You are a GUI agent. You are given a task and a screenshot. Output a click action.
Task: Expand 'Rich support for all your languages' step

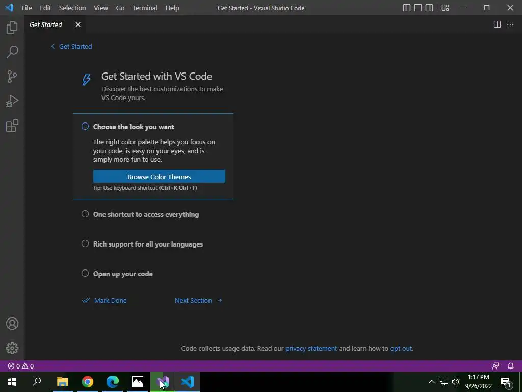pos(148,244)
